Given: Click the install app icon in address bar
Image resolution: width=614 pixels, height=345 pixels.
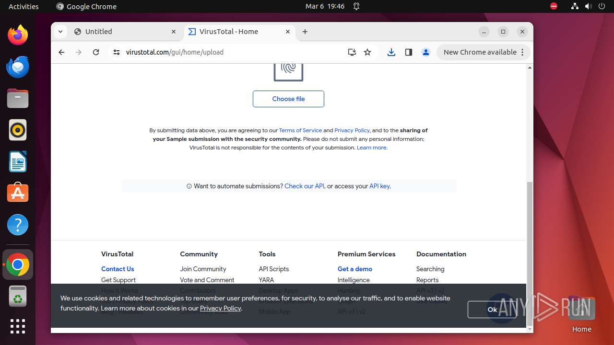Looking at the screenshot, I should [352, 52].
